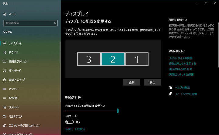Click フィードバックの送信 link text
Screen dimensions: 219x135
click(186, 94)
